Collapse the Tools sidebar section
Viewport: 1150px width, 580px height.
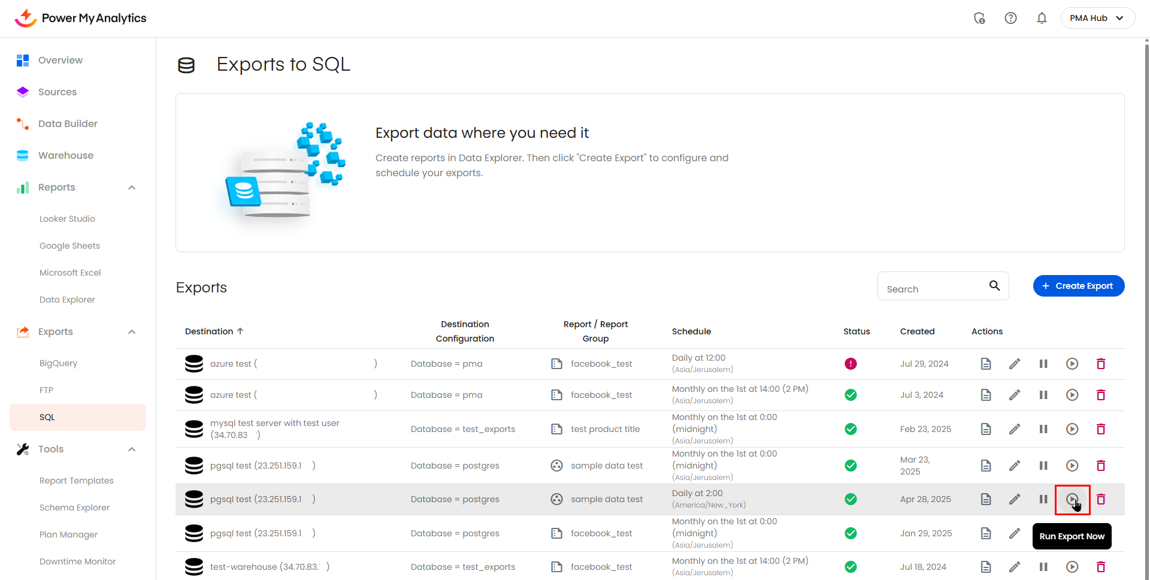tap(132, 449)
